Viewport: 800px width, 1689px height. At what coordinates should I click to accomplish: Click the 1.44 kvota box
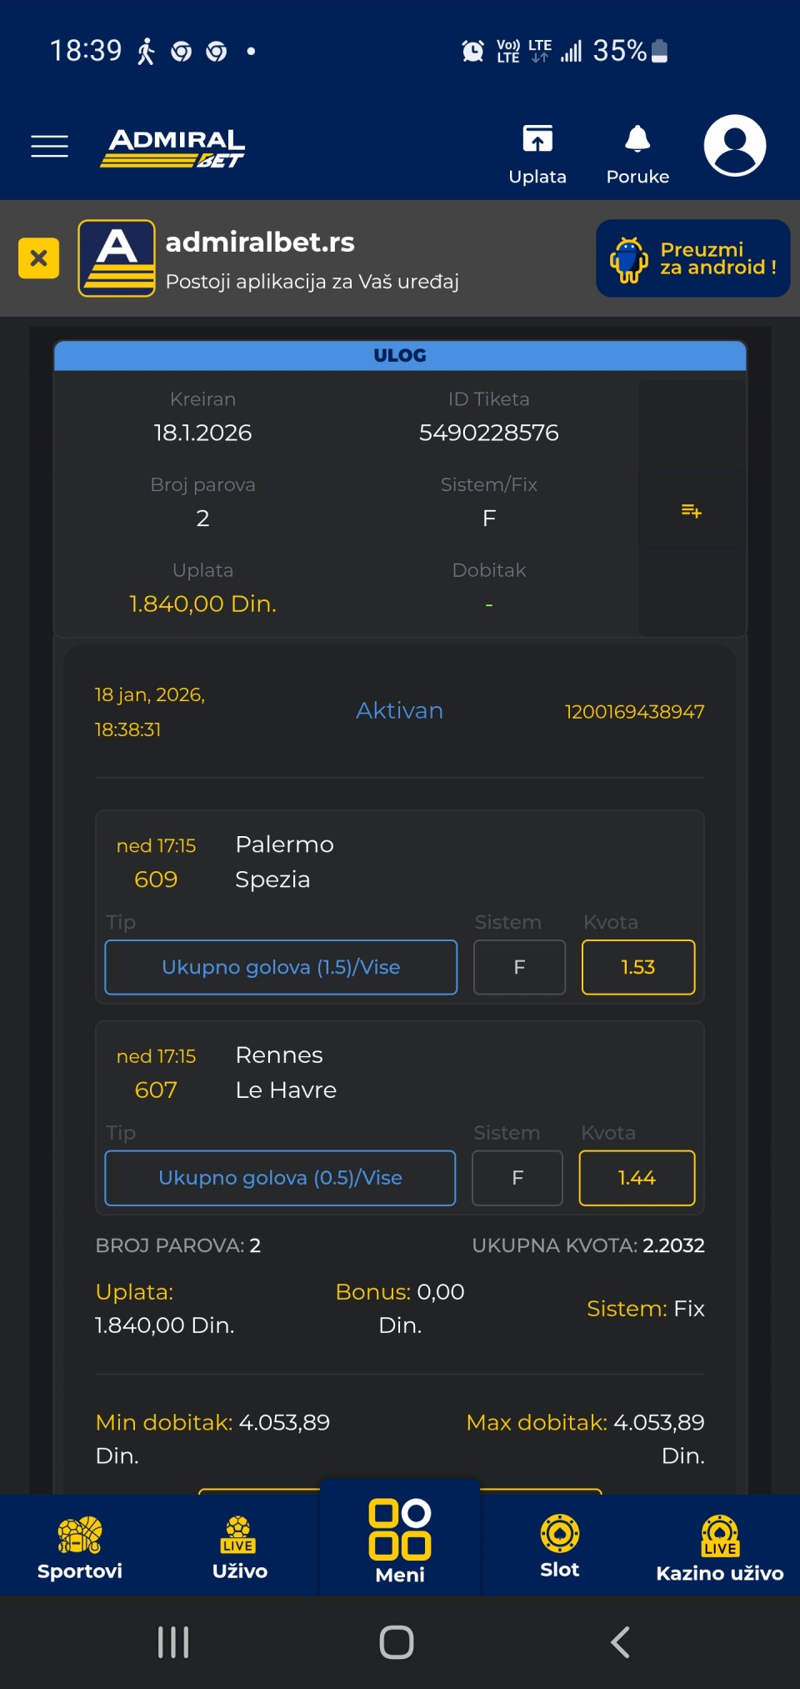(637, 1178)
